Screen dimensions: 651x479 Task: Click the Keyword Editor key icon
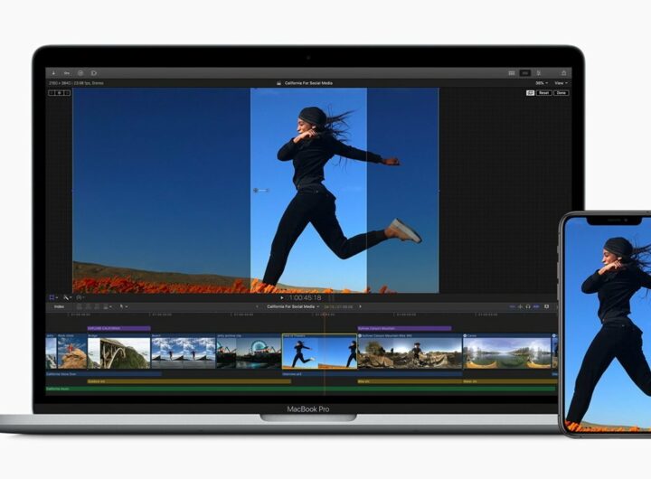(66, 72)
